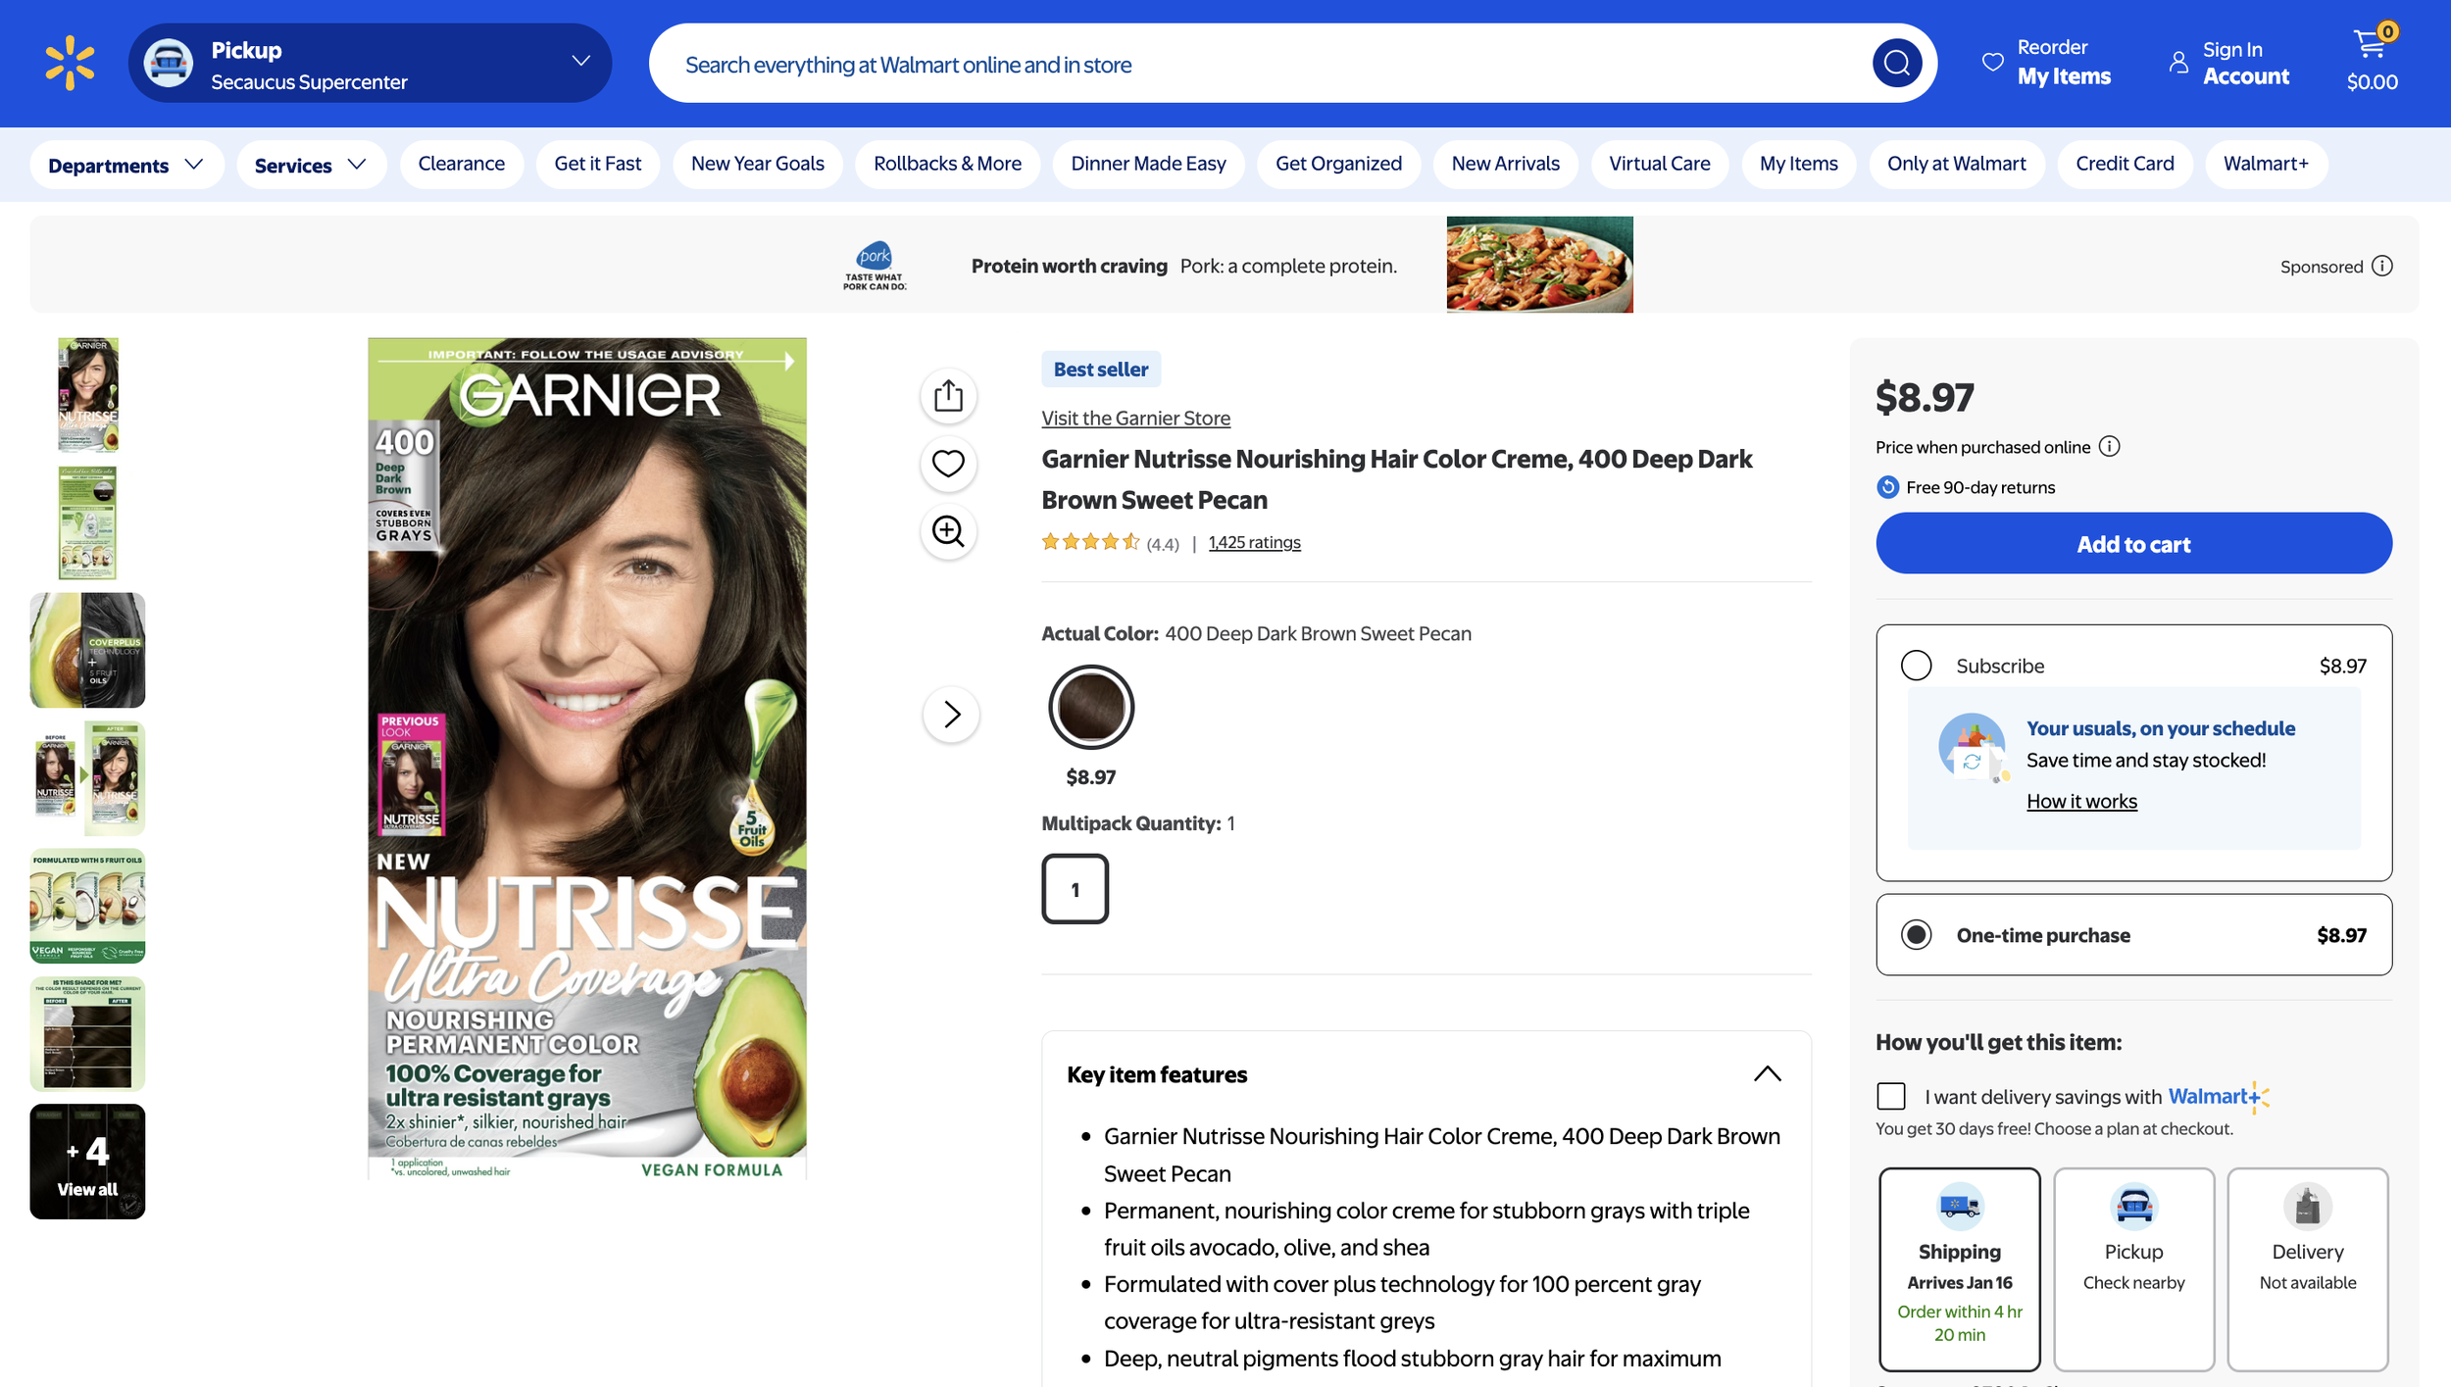The image size is (2451, 1387).
Task: Collapse the Key item features section
Action: coord(1767,1074)
